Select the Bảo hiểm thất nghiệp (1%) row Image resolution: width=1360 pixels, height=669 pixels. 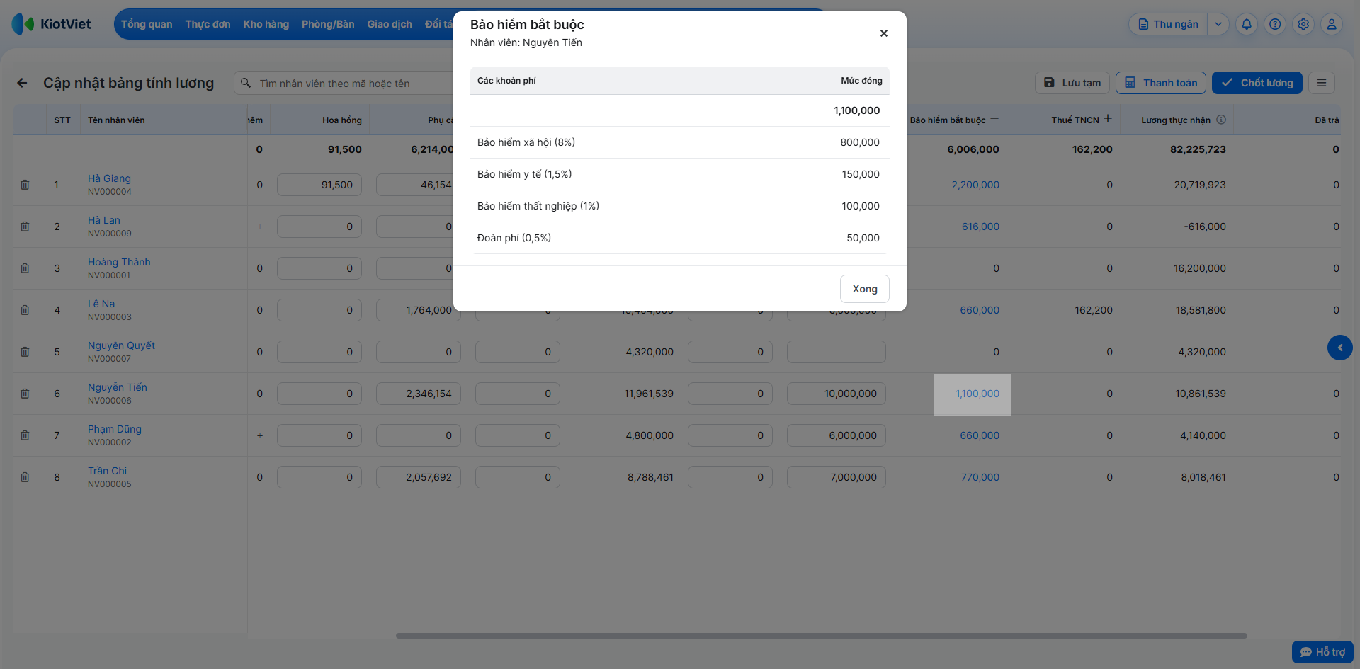(x=680, y=206)
